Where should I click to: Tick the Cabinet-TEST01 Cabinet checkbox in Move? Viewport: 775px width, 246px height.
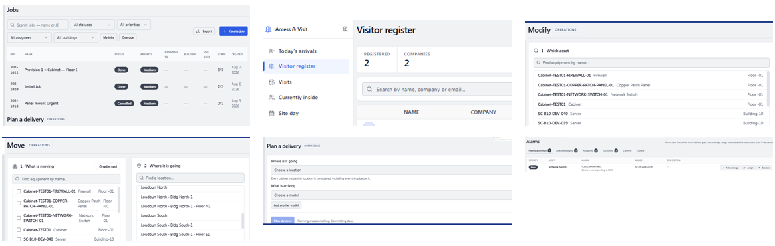(18, 229)
